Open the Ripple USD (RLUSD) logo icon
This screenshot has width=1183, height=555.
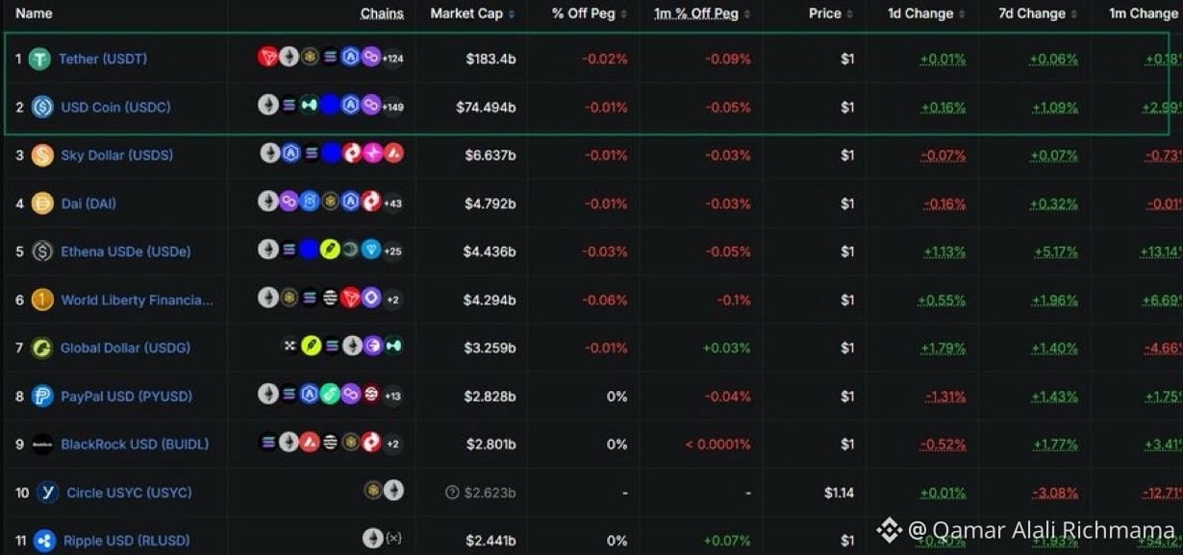(x=44, y=541)
